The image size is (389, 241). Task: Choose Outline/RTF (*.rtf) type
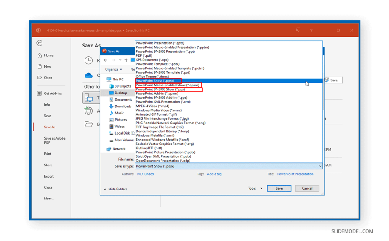[229, 148]
